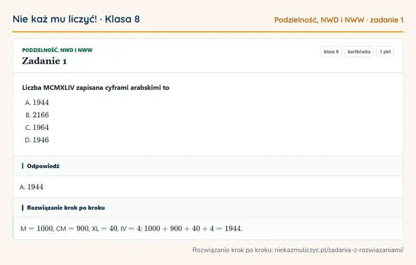Click the 'klasa 8' tag badge
Image resolution: width=416 pixels, height=265 pixels.
click(331, 51)
